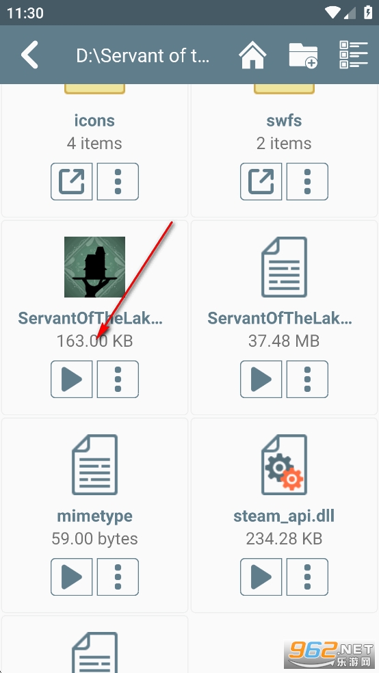Expand more options for icons folder

coord(118,181)
